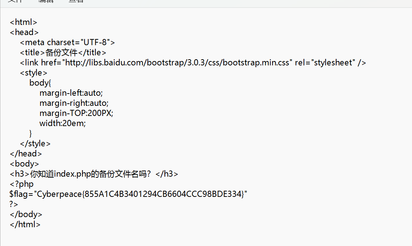Place cursor on the closing </style> tag

click(x=35, y=143)
